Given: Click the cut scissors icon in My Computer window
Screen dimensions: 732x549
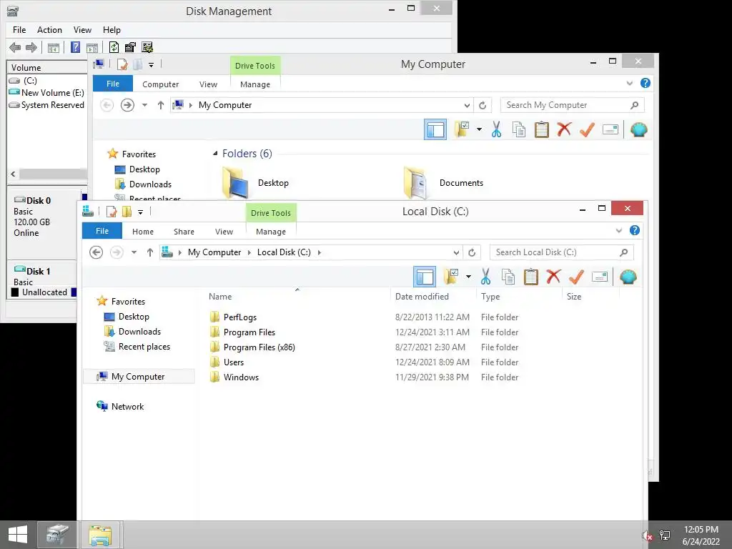Looking at the screenshot, I should (496, 129).
